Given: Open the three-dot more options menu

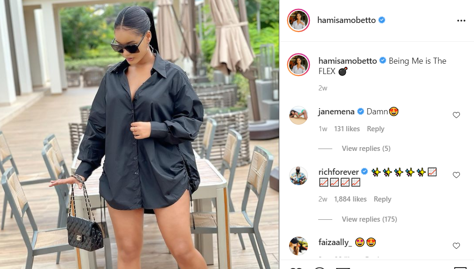Looking at the screenshot, I should click(x=461, y=21).
